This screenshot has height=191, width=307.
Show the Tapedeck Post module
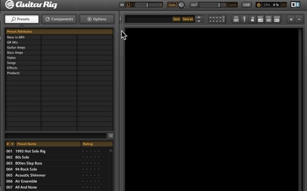[x=269, y=19]
